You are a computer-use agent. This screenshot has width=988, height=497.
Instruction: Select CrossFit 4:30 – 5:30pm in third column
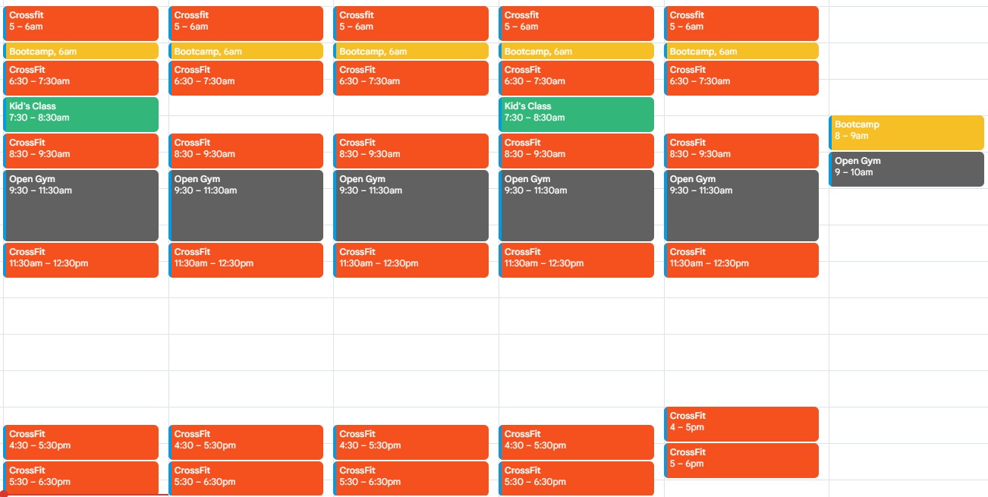pyautogui.click(x=411, y=442)
